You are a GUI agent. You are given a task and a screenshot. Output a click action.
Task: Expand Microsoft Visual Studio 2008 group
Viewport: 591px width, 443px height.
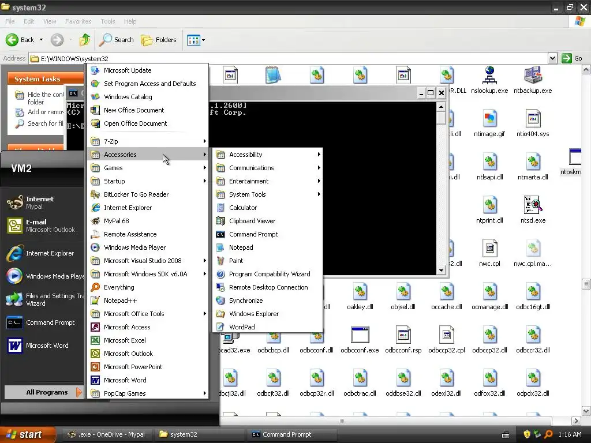click(x=148, y=261)
